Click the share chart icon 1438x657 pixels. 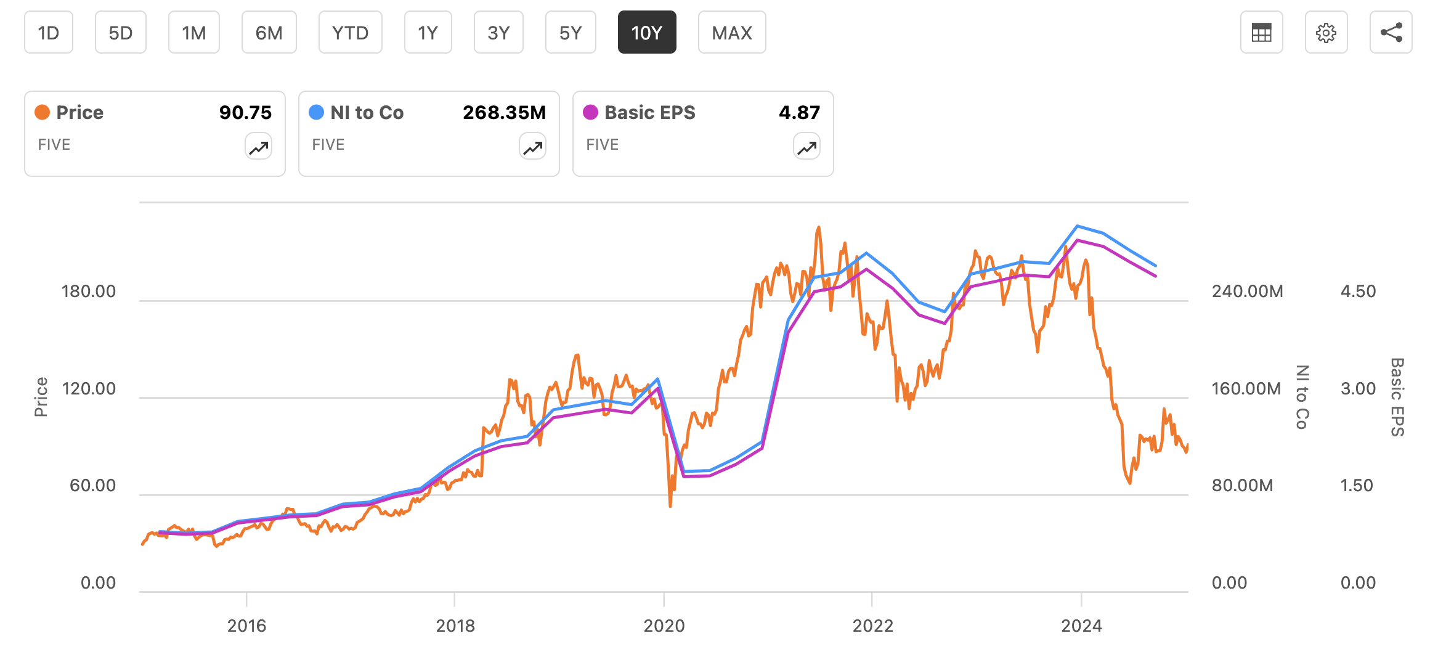pos(1391,32)
